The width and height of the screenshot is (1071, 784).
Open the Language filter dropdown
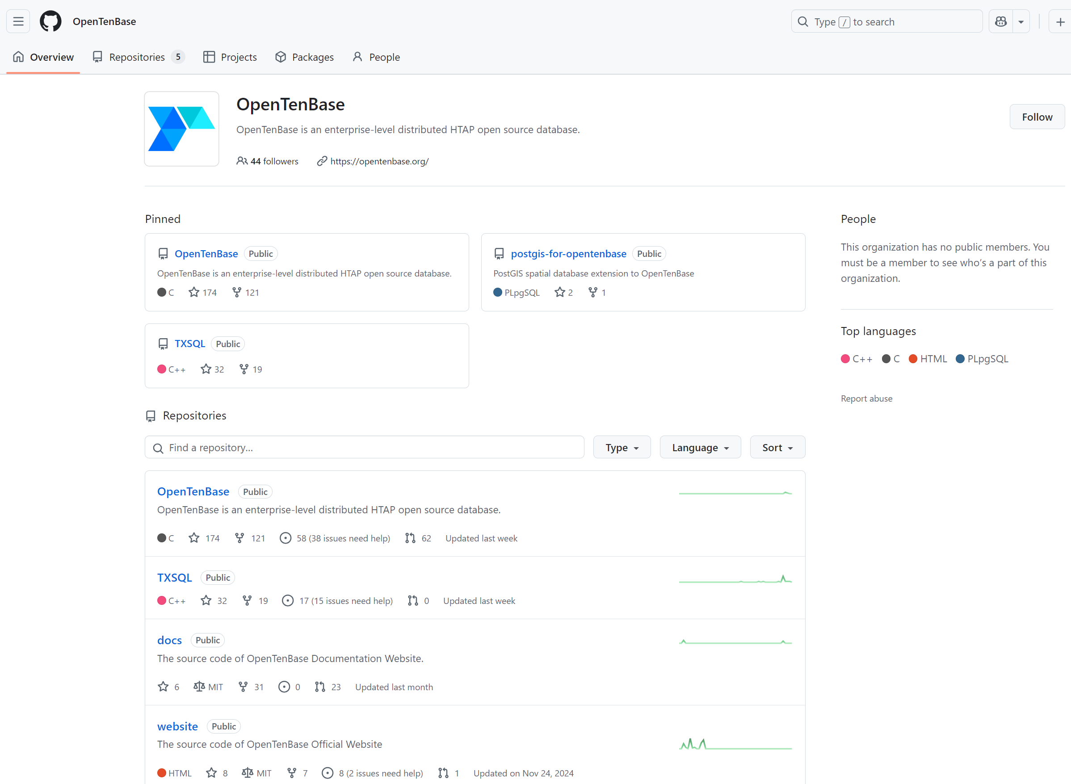tap(700, 448)
